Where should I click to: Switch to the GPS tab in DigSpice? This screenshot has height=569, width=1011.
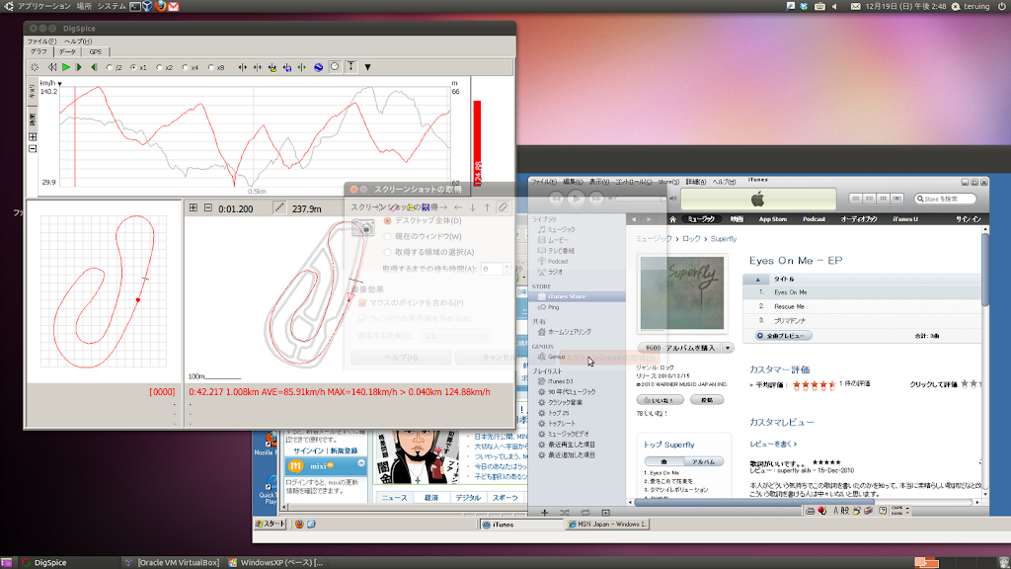[x=96, y=51]
